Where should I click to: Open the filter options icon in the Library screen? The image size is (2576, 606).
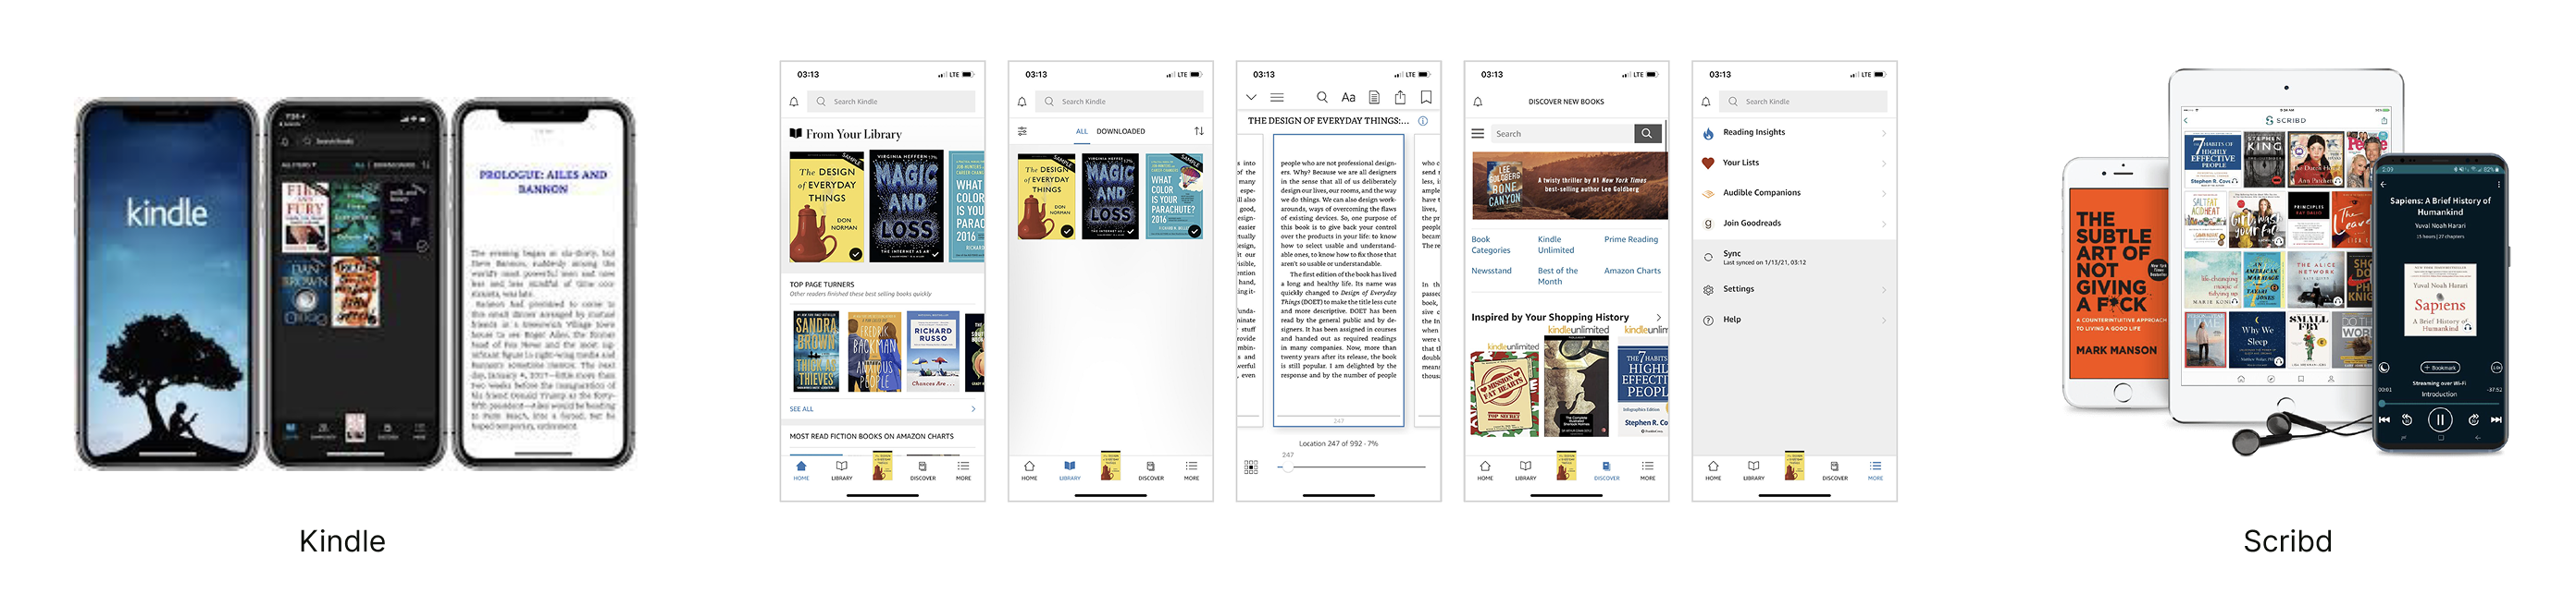(1022, 132)
